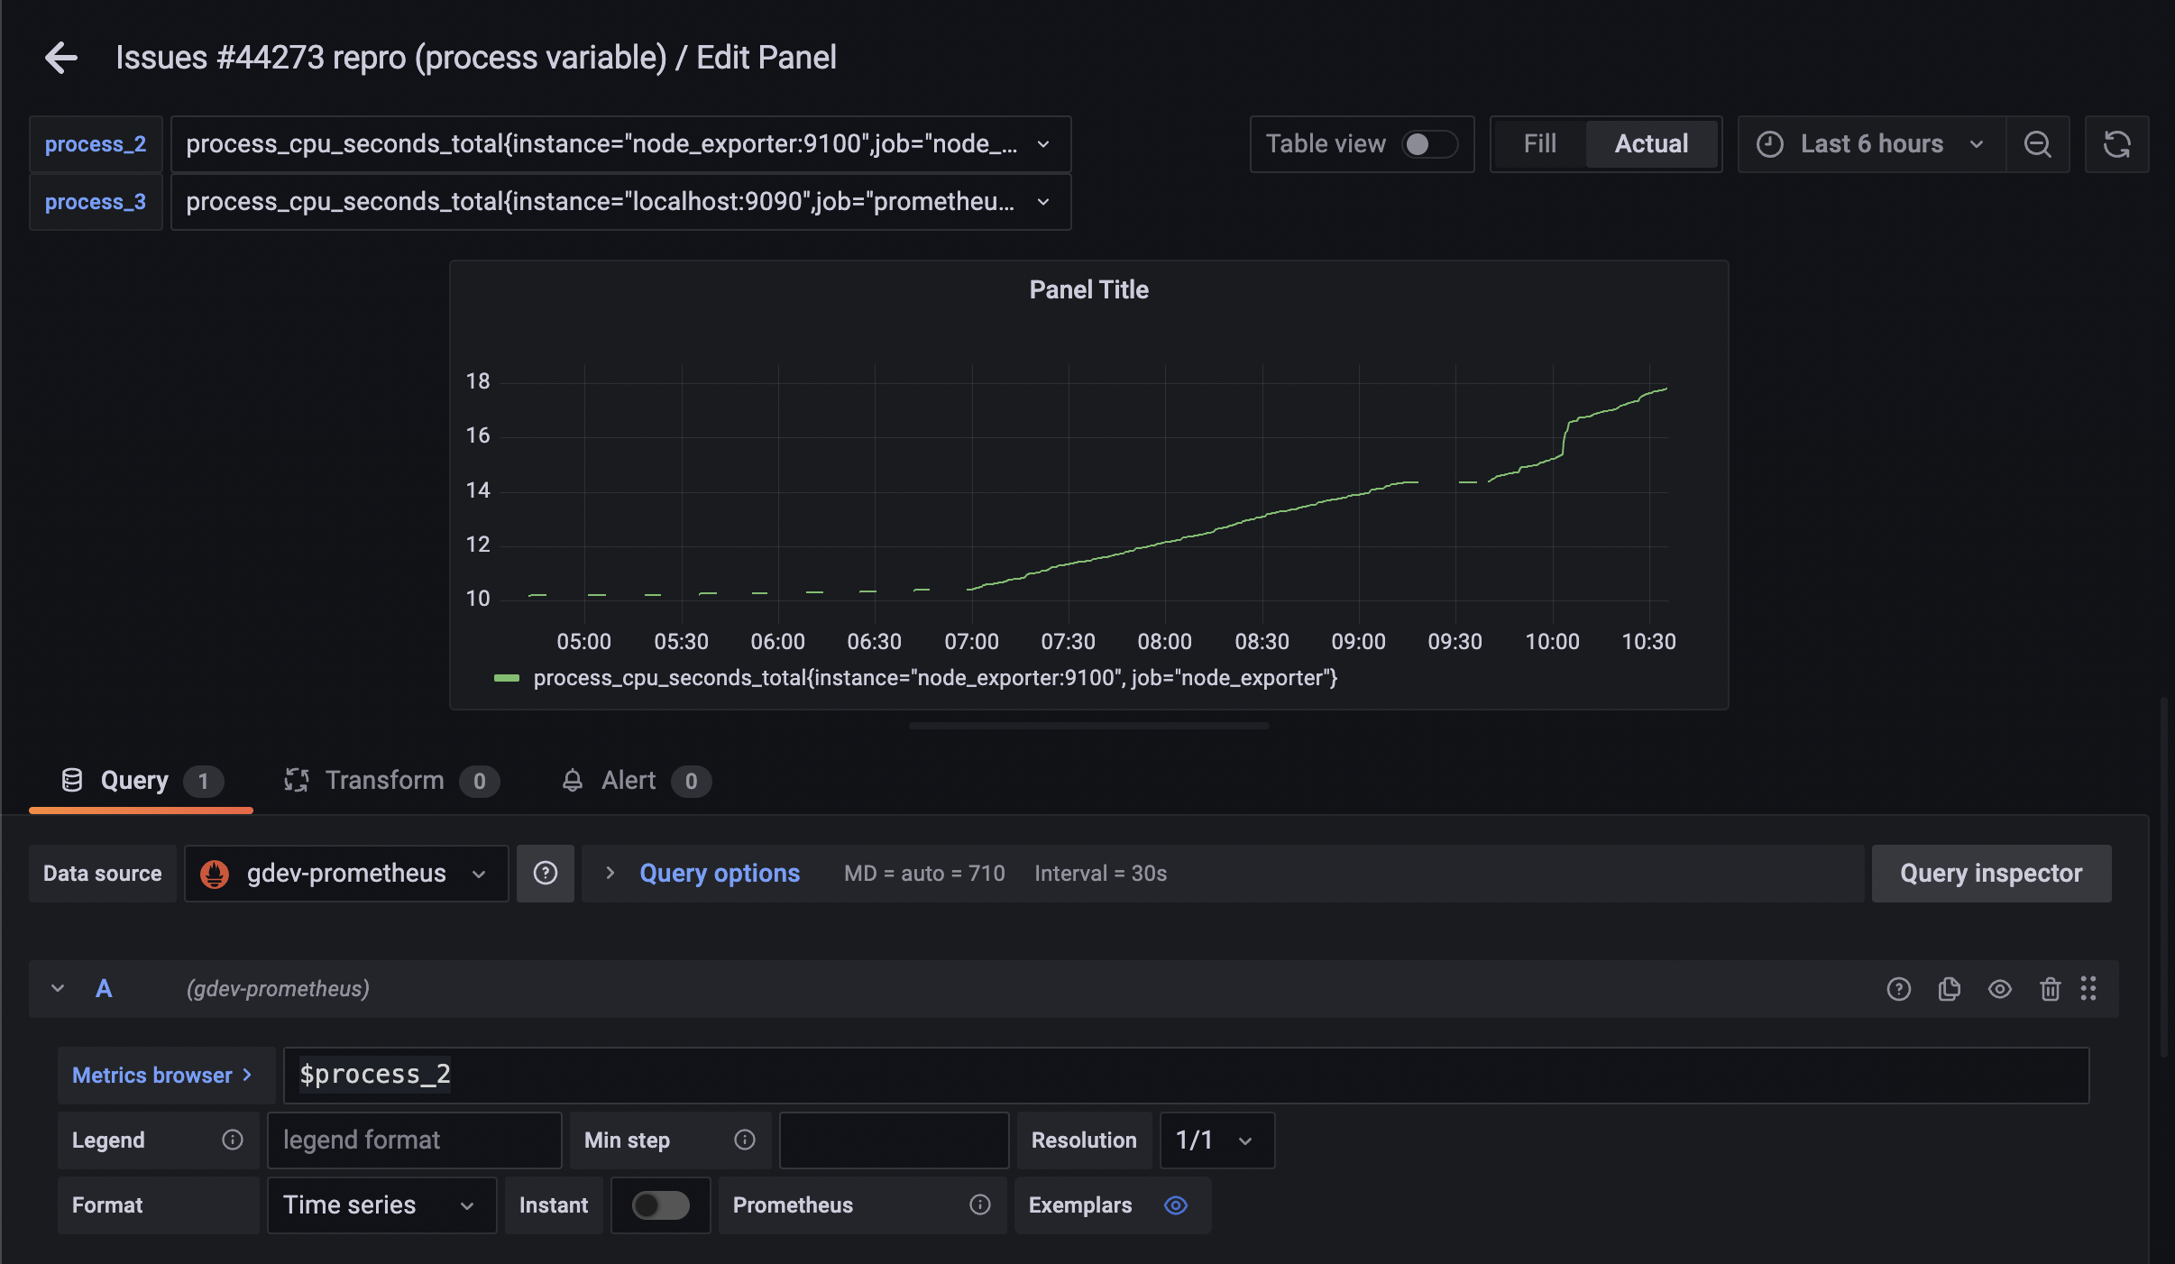
Task: Hide query A response with eye icon
Action: [1999, 989]
